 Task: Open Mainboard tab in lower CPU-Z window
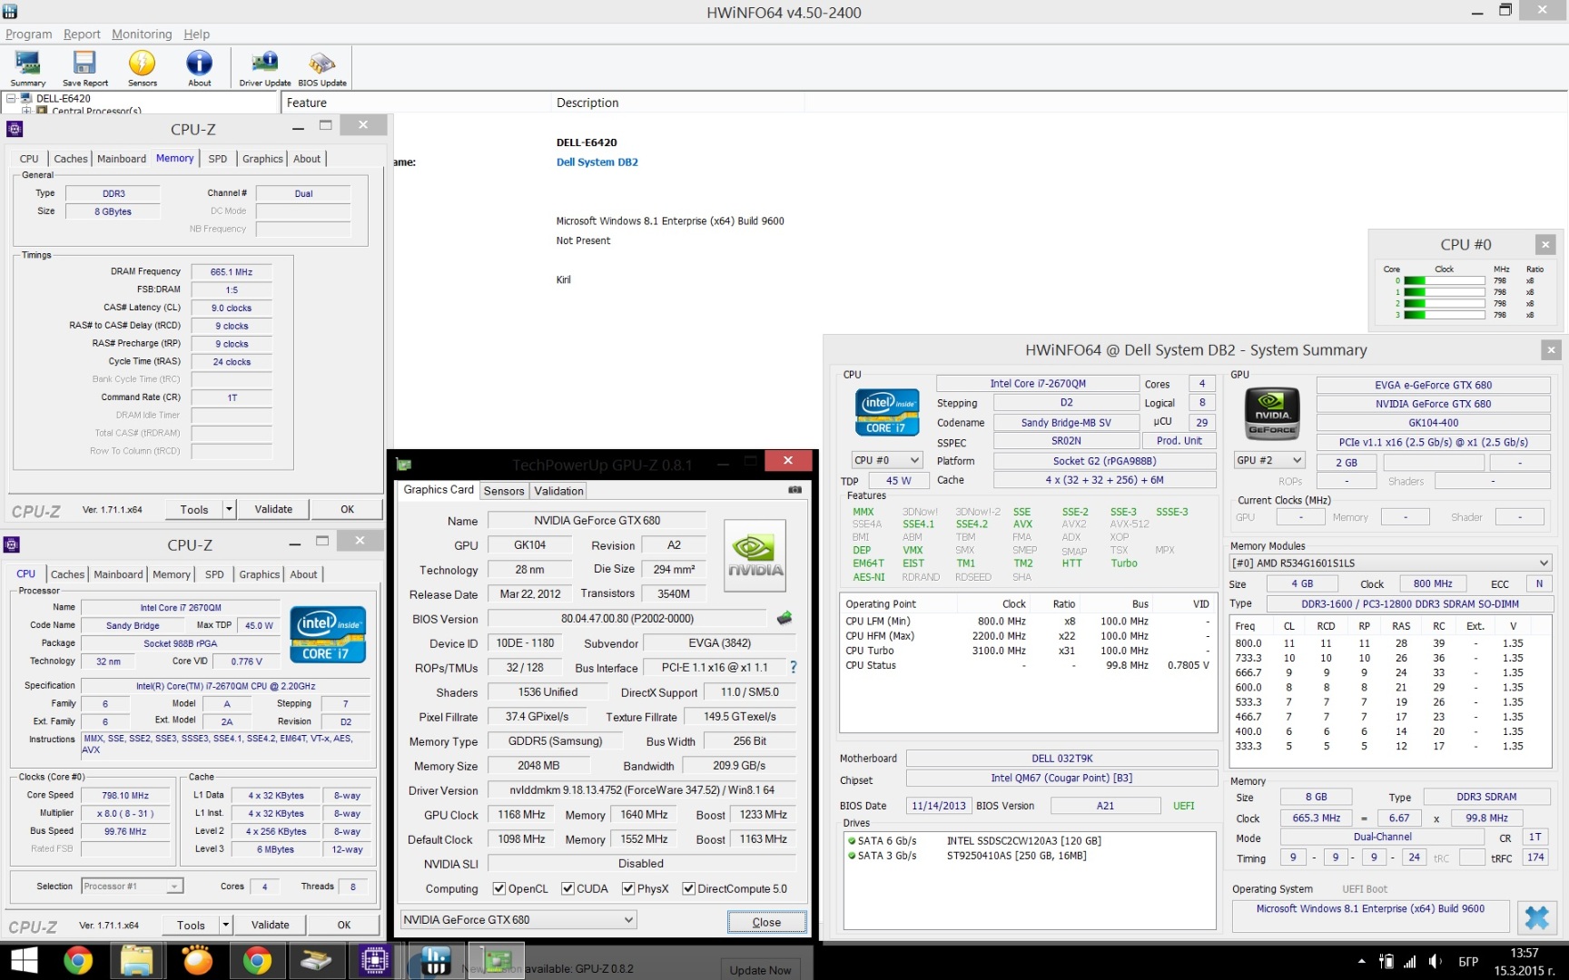118,574
